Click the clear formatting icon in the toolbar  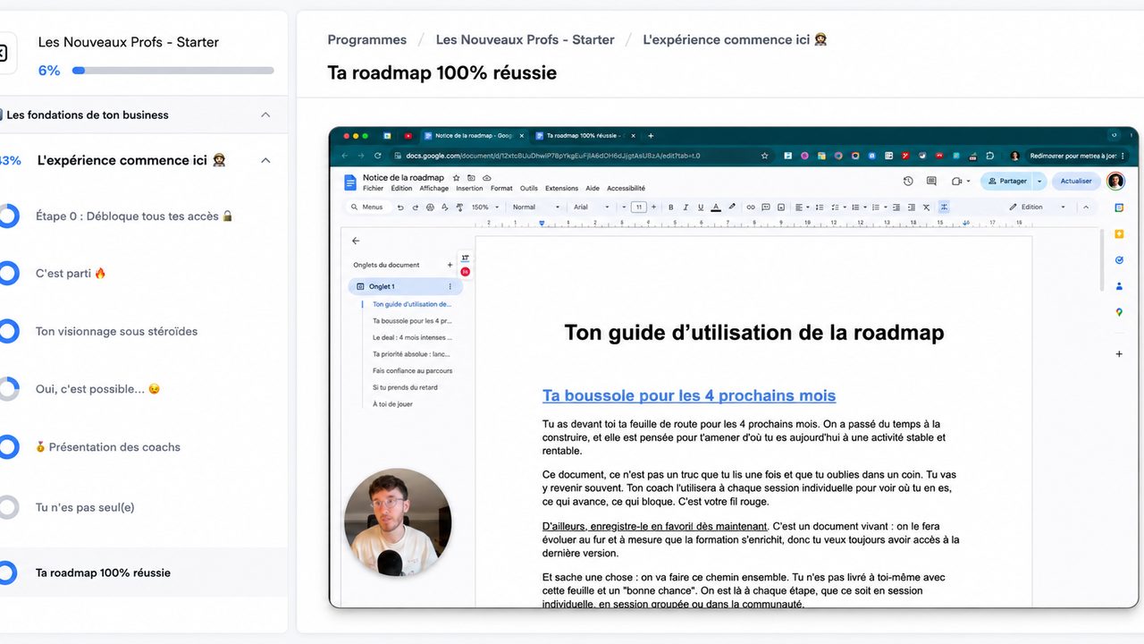(x=926, y=208)
